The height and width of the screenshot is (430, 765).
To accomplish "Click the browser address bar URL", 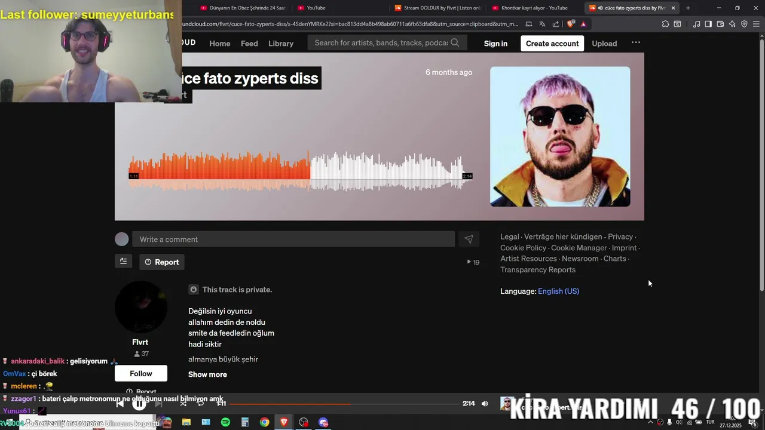I will (x=351, y=24).
